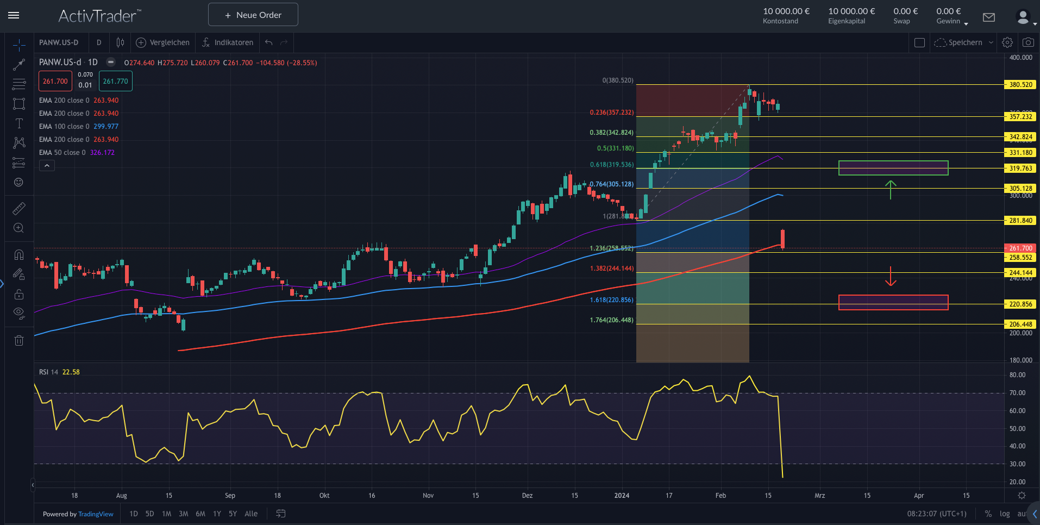1040x525 pixels.
Task: Select the 3M time range
Action: click(x=184, y=514)
